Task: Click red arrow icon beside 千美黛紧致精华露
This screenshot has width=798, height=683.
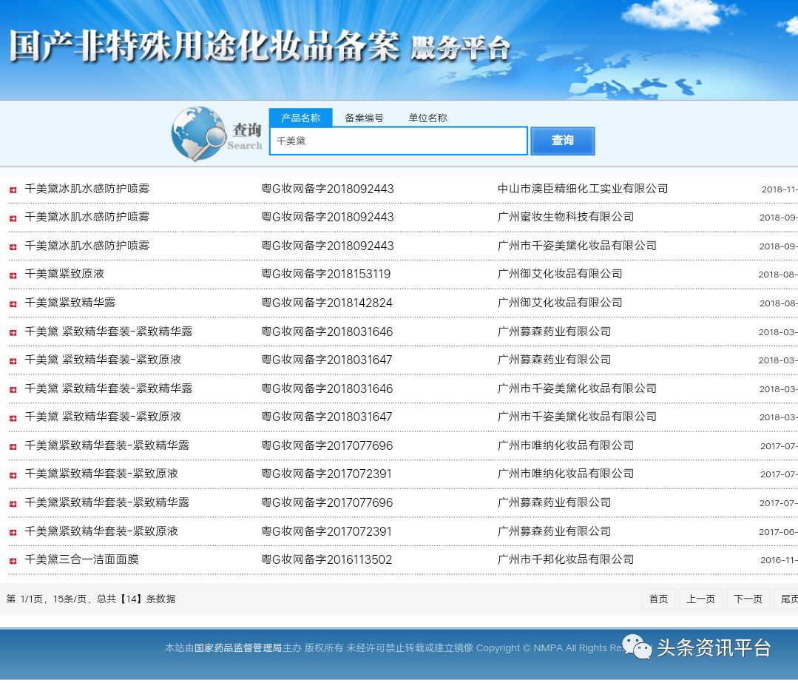Action: coord(13,303)
